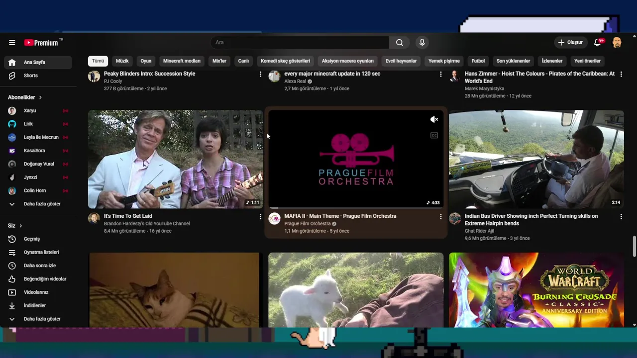Select the Evcil hayvanlar chip
Screen dimensions: 637x358
(401, 61)
